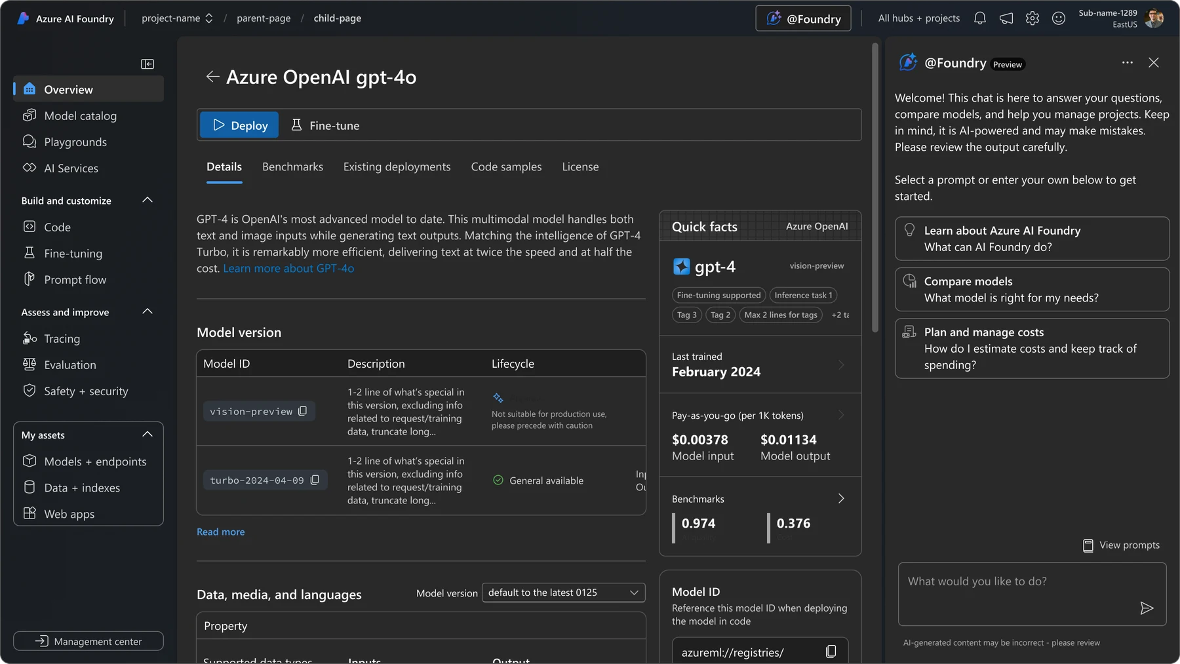This screenshot has width=1180, height=664.
Task: Open Safety + security page
Action: tap(88, 391)
